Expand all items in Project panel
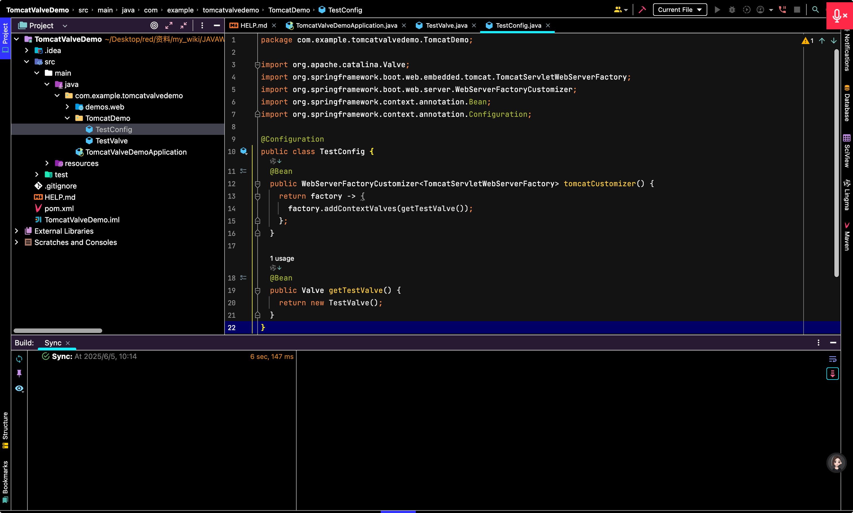Image resolution: width=853 pixels, height=513 pixels. [169, 25]
